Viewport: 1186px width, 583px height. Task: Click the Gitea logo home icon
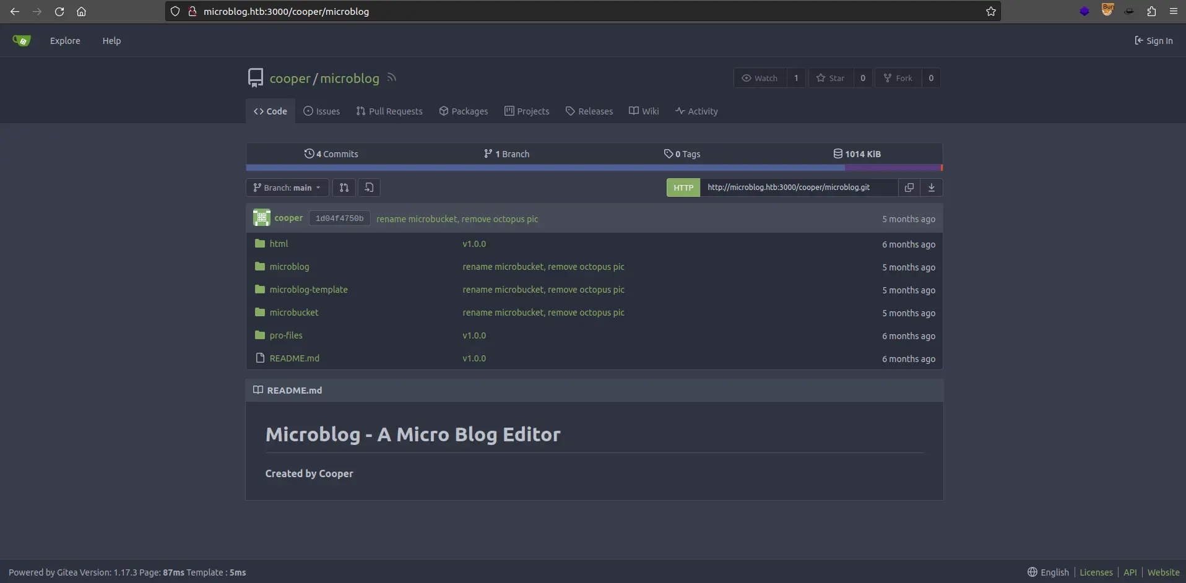22,41
